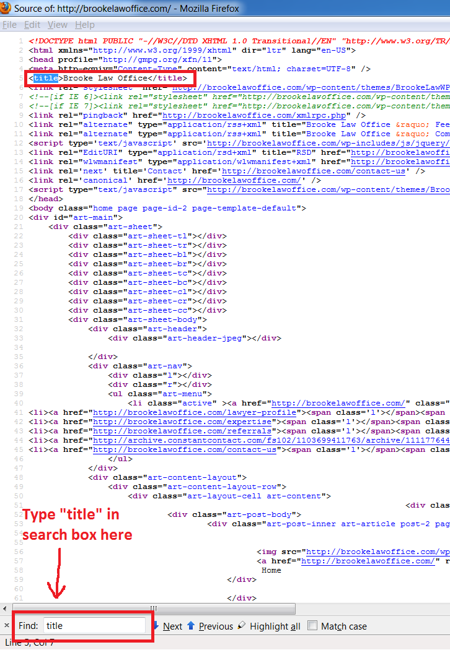The height and width of the screenshot is (650, 450).
Task: Click the div class="art-header-jpeg" line
Action: [x=195, y=338]
